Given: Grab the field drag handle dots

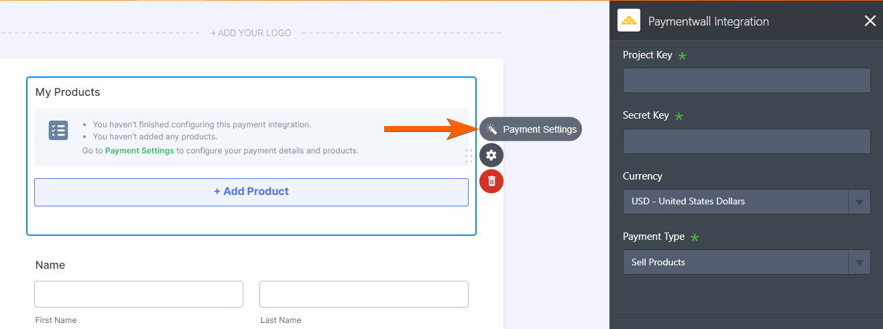Looking at the screenshot, I should [x=469, y=156].
